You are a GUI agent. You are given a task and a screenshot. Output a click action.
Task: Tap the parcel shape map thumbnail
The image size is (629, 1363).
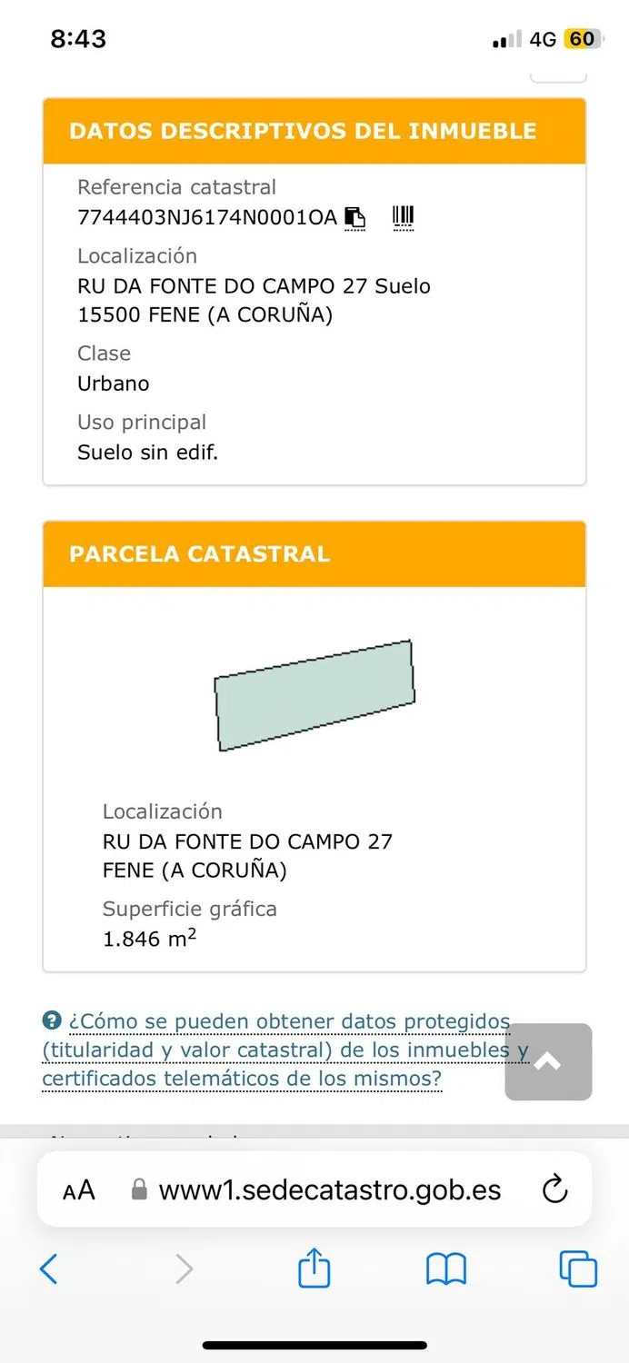tap(314, 696)
